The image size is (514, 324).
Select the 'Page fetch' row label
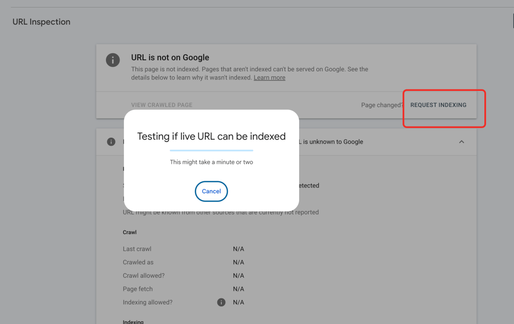(x=138, y=289)
